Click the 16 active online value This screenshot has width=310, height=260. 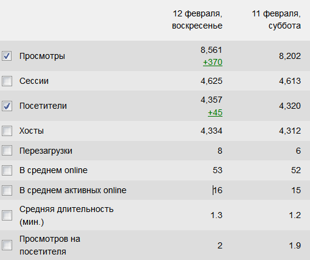pos(218,190)
